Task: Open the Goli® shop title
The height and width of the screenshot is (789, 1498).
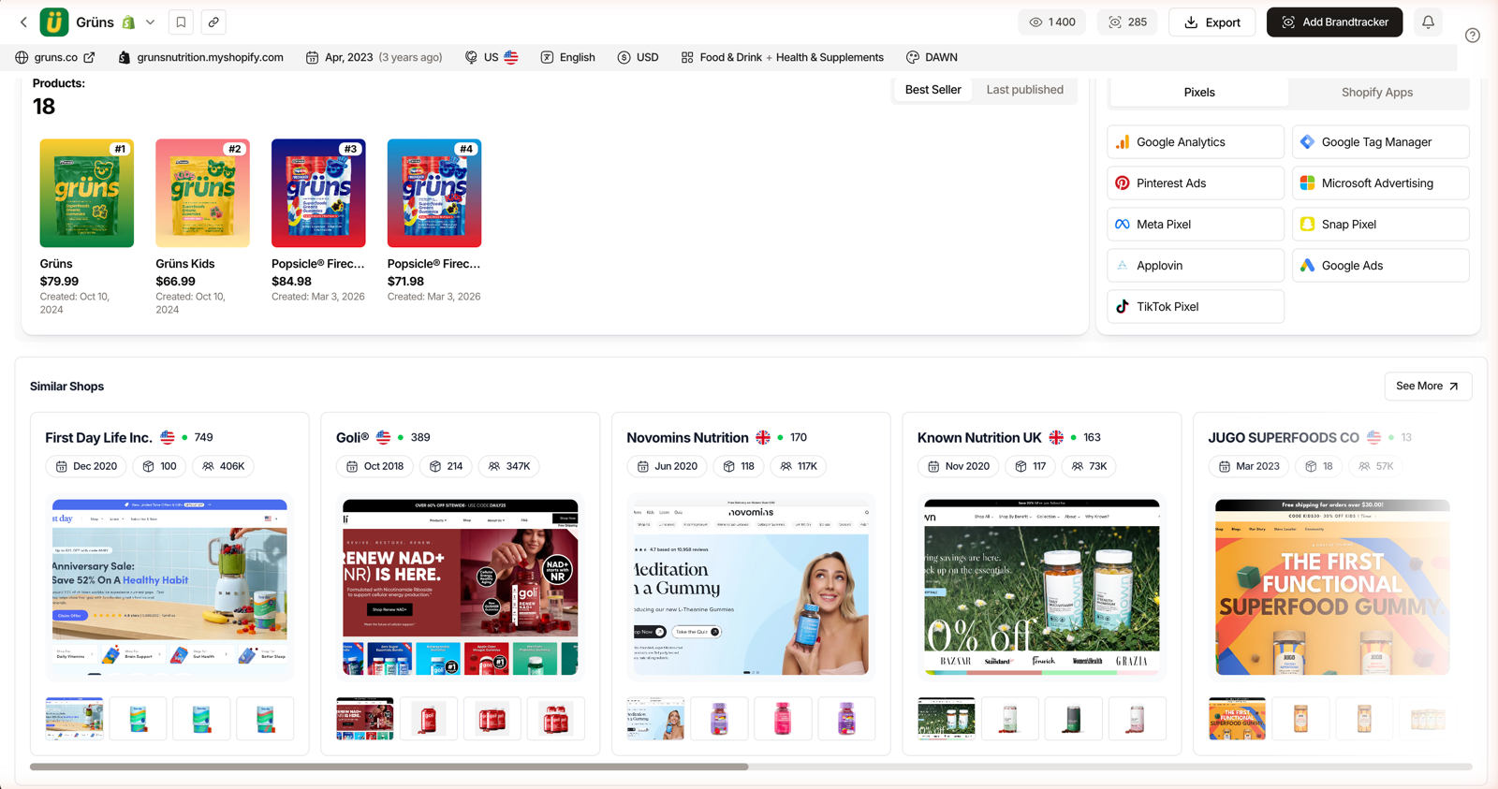Action: tap(352, 438)
